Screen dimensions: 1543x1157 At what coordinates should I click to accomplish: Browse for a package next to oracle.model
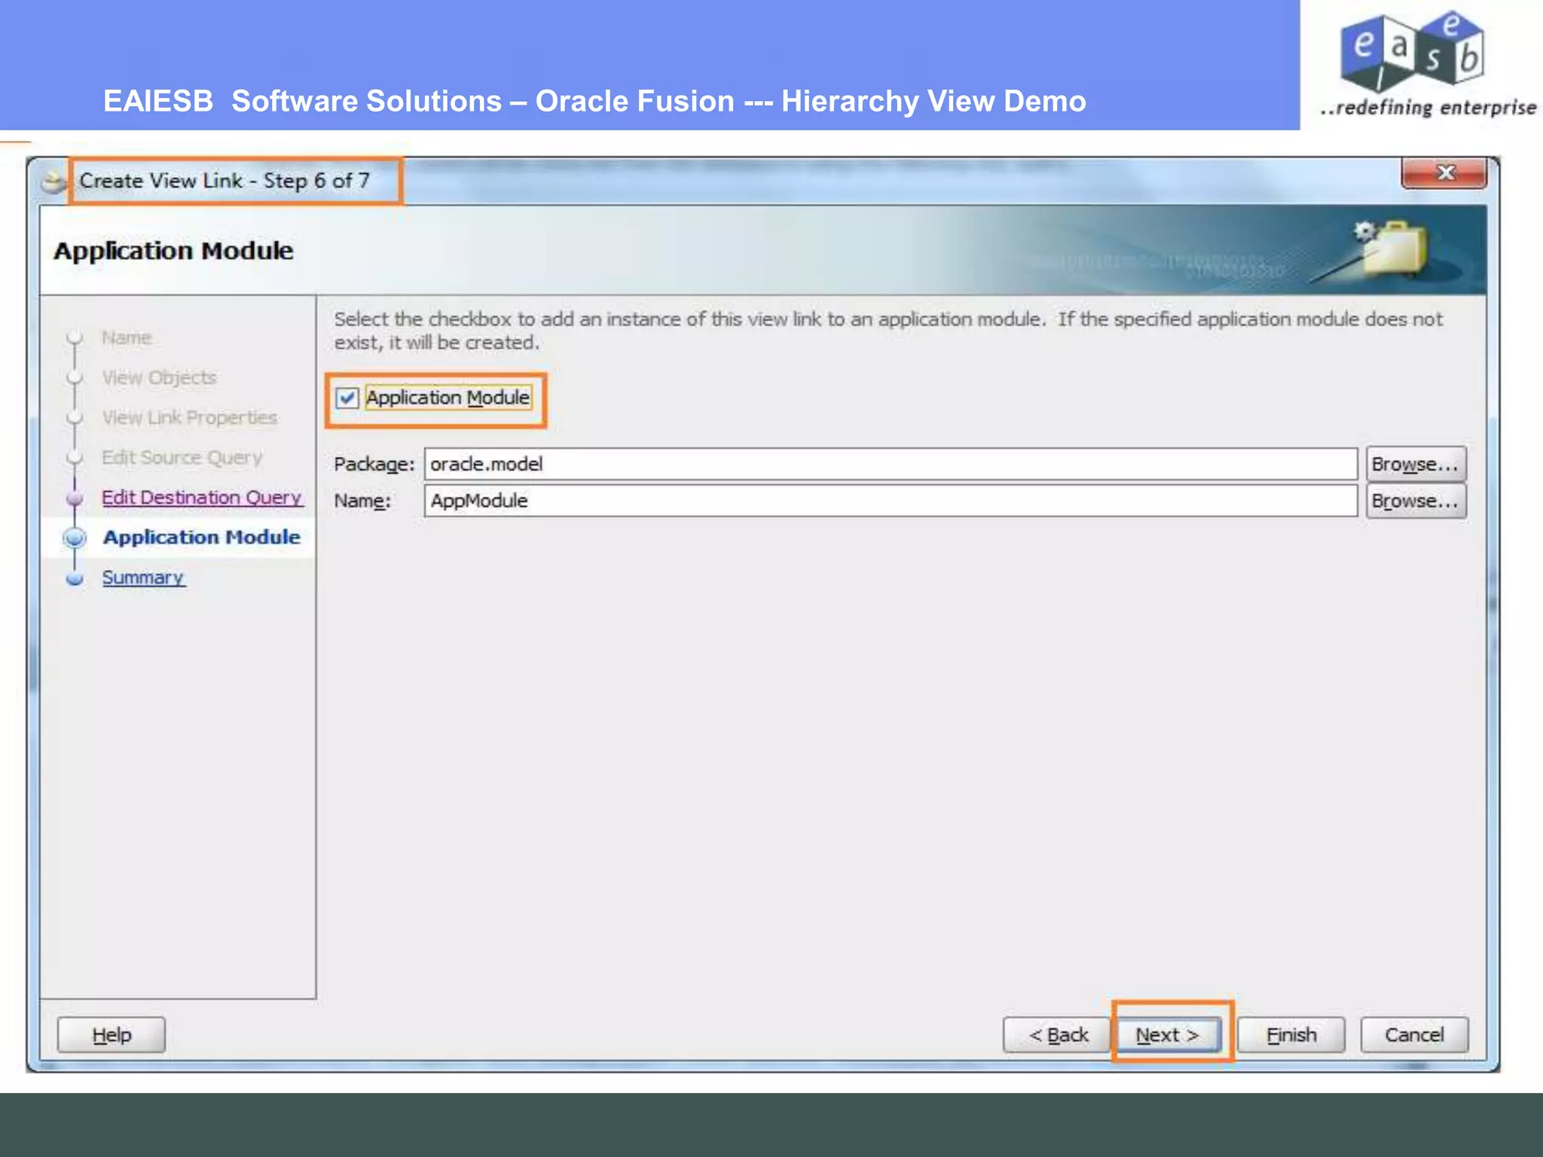[x=1416, y=464]
